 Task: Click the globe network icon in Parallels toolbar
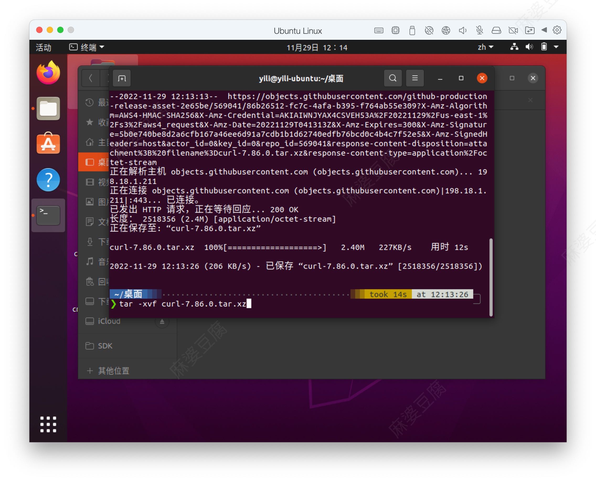446,30
